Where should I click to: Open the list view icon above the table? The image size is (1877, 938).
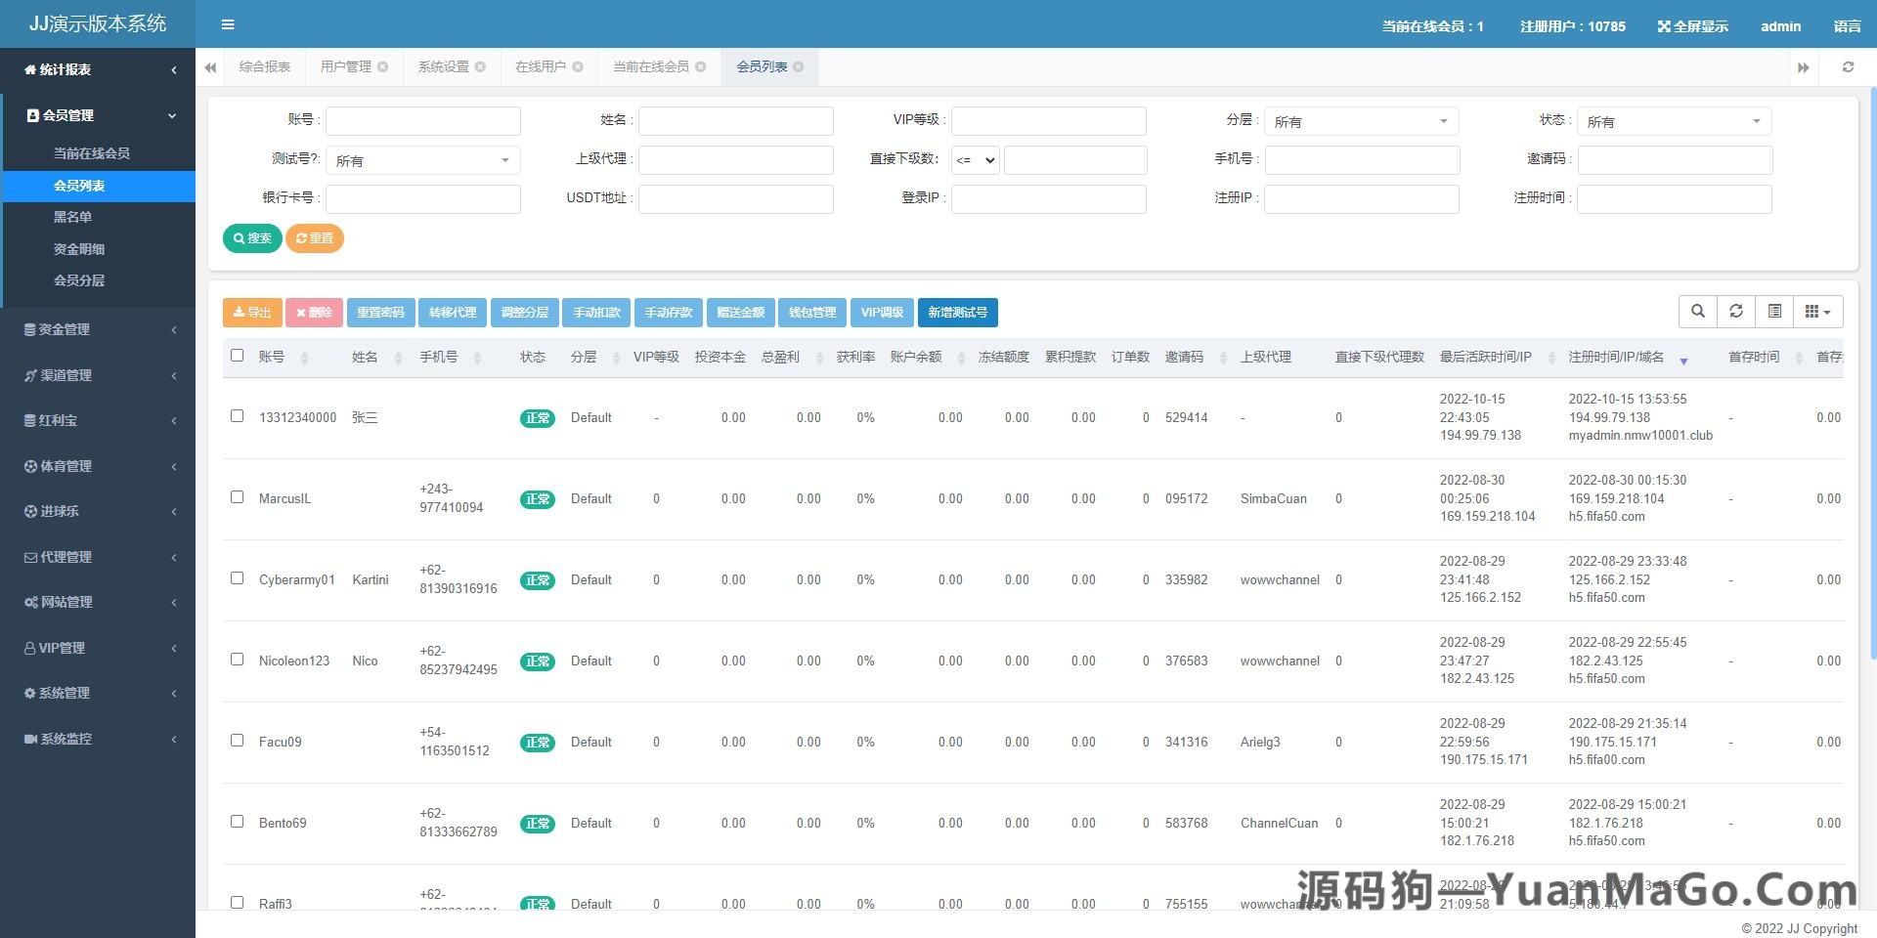coord(1775,311)
